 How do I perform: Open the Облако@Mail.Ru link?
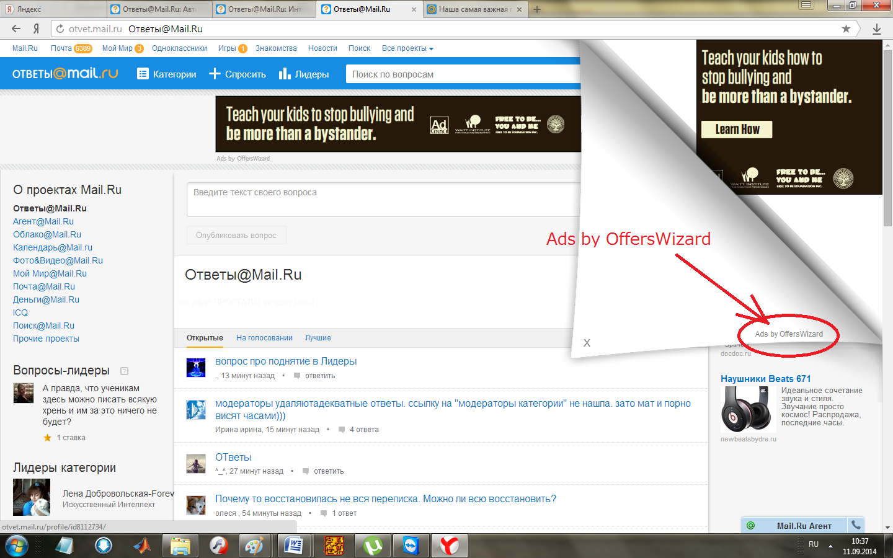tap(47, 234)
